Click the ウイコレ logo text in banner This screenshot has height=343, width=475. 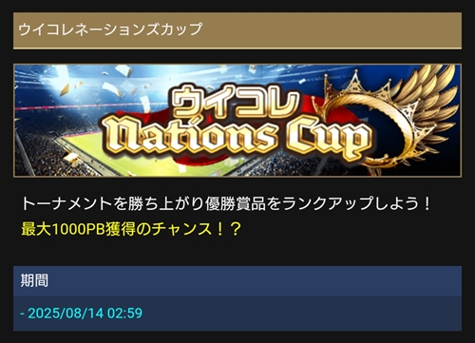point(236,102)
